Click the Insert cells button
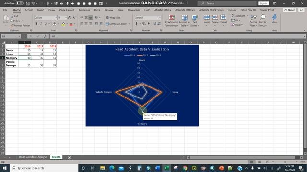 207,20
